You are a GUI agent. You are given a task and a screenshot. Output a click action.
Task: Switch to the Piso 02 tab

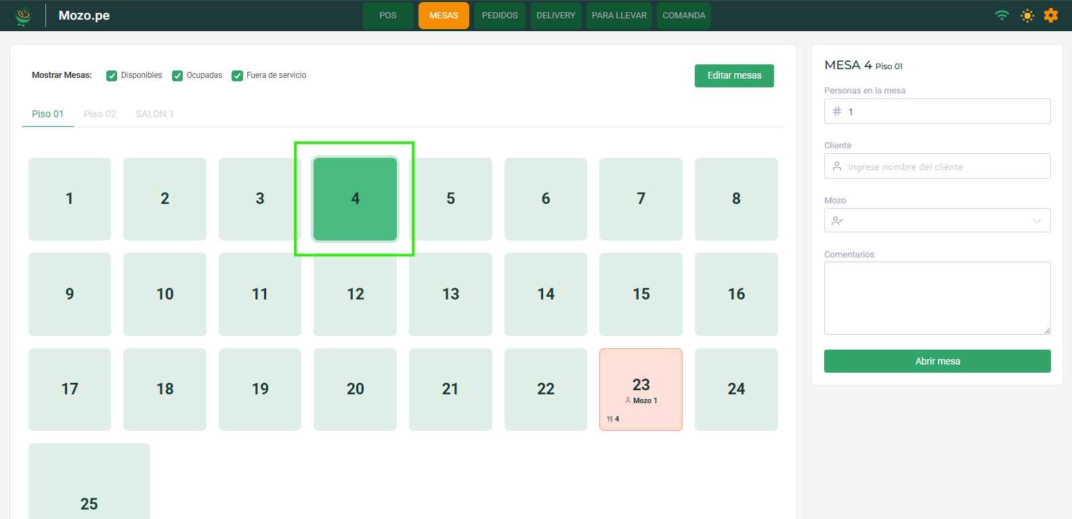click(x=100, y=114)
